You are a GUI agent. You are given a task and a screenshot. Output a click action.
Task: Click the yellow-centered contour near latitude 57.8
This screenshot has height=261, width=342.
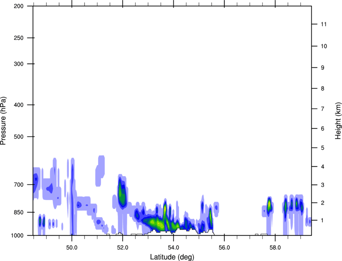pyautogui.click(x=269, y=205)
